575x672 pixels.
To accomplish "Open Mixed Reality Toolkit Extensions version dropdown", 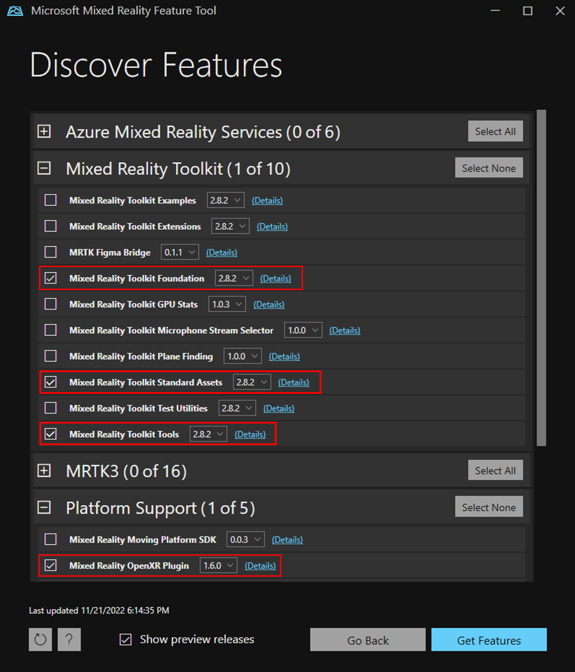I will pos(230,226).
